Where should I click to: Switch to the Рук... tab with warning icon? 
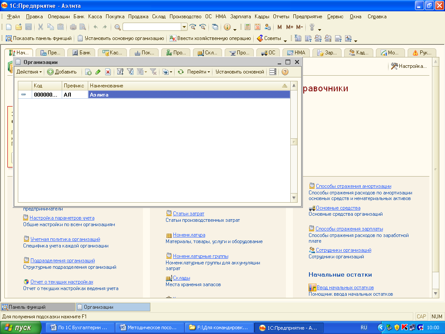(422, 53)
